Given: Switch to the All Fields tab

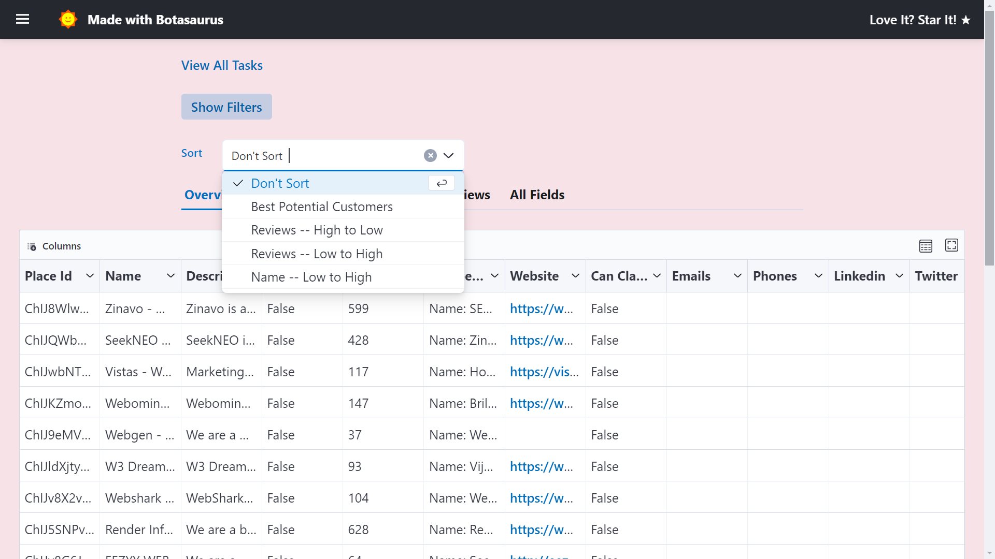Looking at the screenshot, I should (x=537, y=195).
